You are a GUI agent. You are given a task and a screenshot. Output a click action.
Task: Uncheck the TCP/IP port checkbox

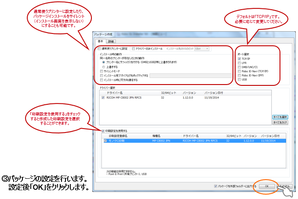[240, 59]
